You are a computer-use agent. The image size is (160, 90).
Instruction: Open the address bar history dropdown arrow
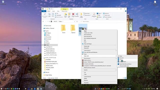74,21
